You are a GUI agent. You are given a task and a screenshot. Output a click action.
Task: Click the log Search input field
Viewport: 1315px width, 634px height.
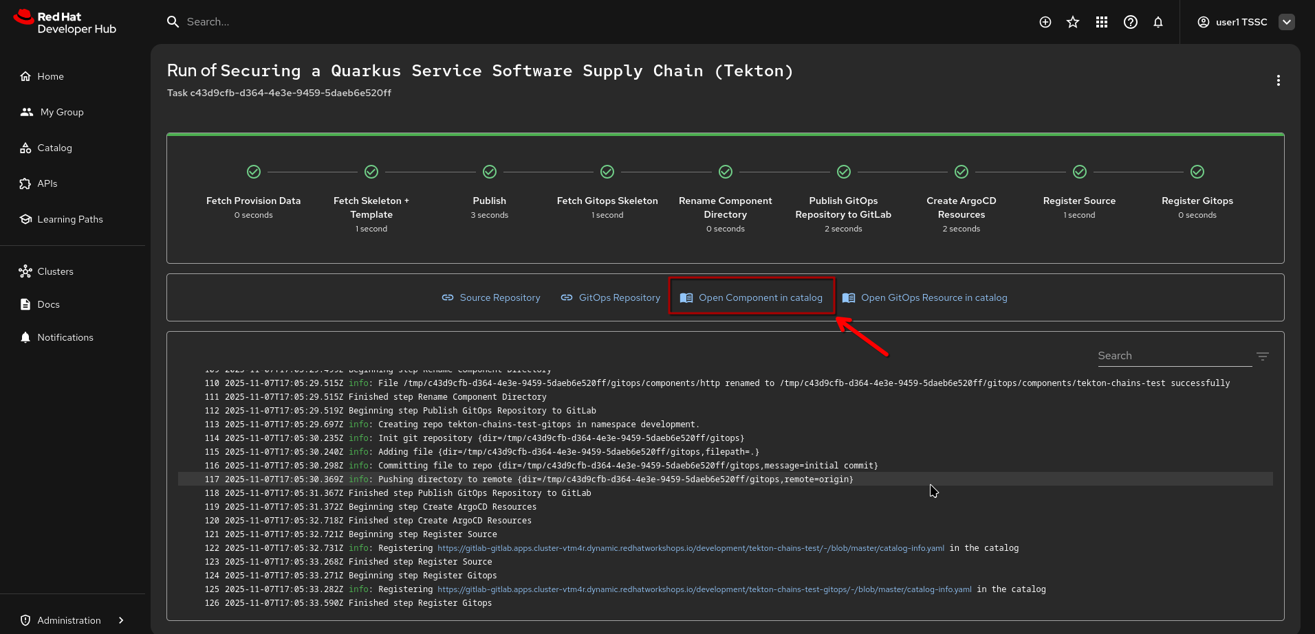tap(1174, 356)
